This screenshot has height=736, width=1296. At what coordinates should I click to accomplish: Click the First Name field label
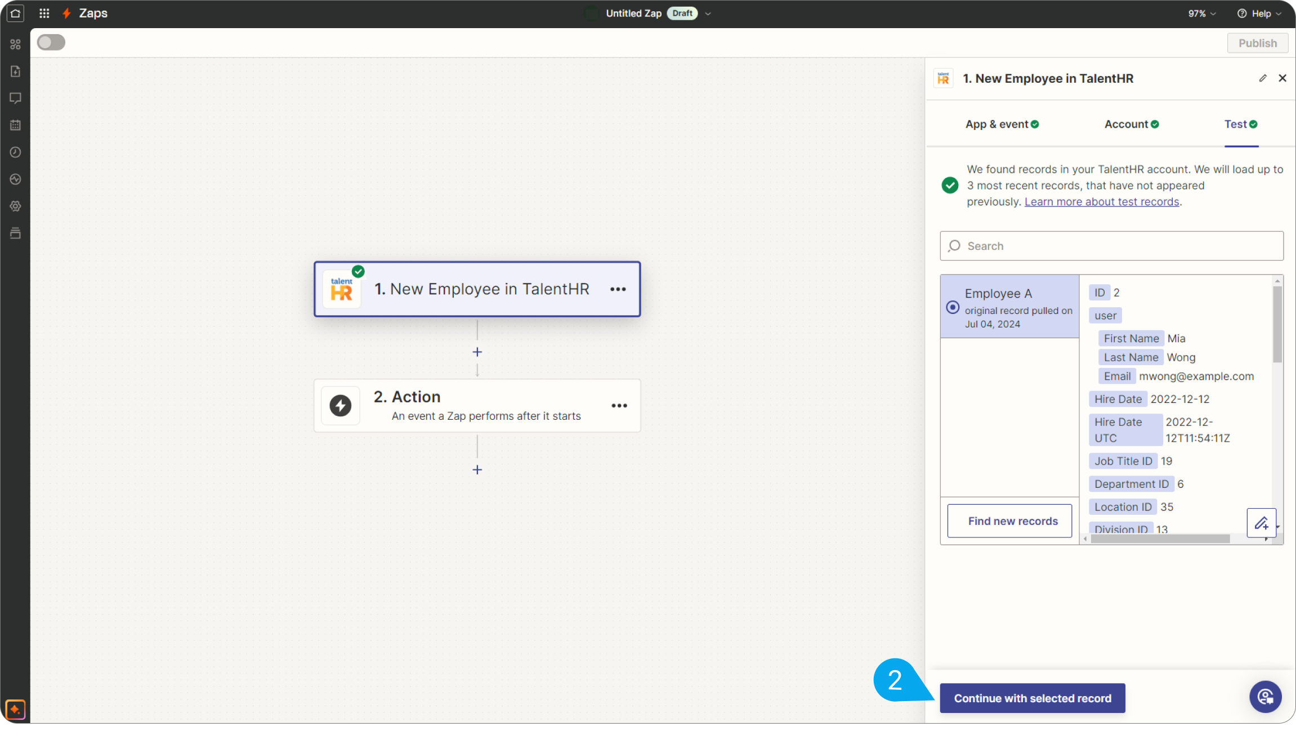pos(1130,338)
